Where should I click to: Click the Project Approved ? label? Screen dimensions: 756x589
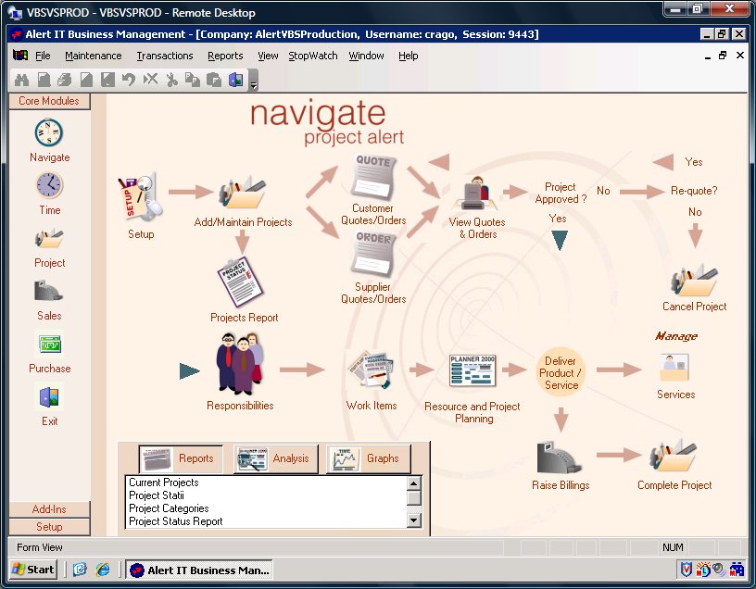[561, 193]
